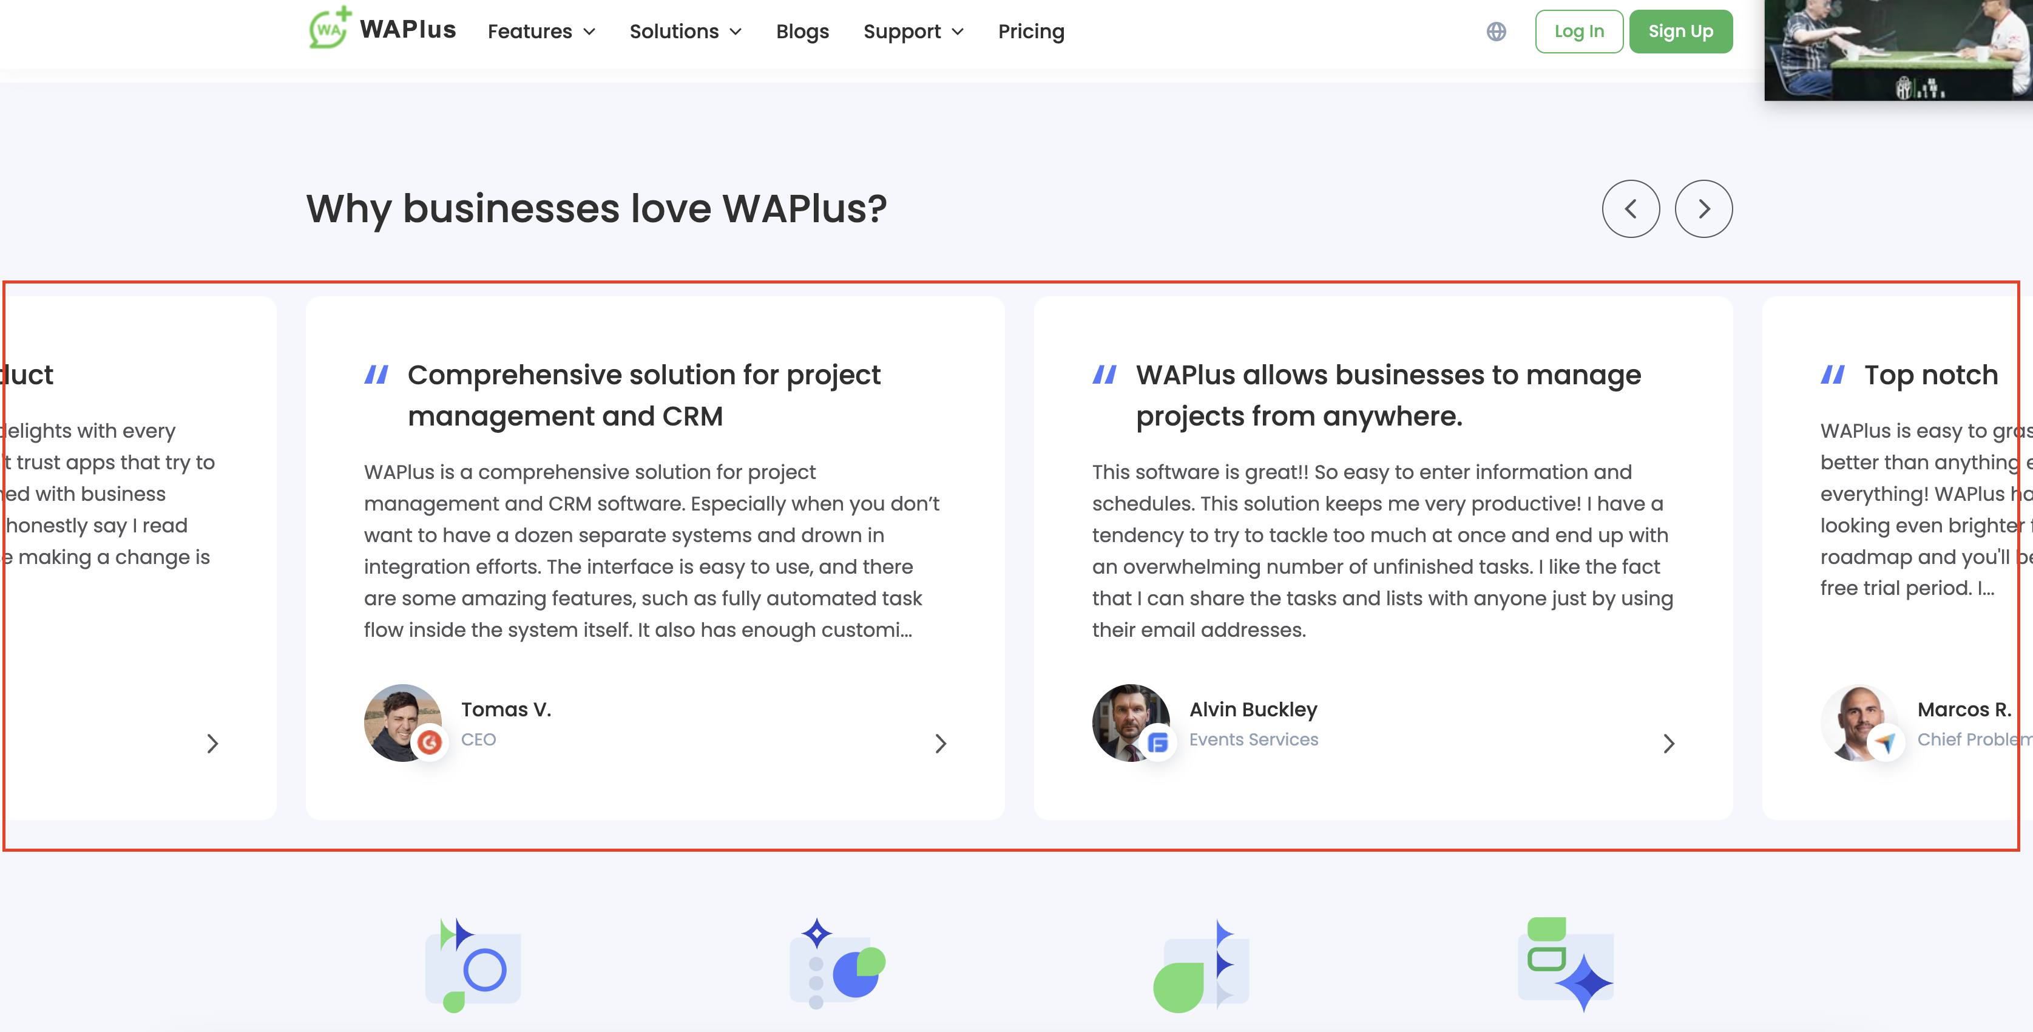Open Alvin Buckley review arrow
This screenshot has width=2033, height=1032.
click(1668, 743)
